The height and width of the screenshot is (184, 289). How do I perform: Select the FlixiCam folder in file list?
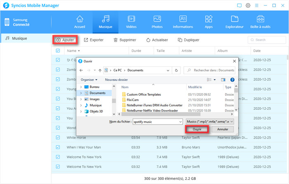(x=134, y=100)
